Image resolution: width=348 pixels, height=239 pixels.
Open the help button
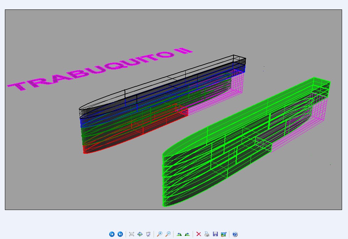click(x=235, y=234)
